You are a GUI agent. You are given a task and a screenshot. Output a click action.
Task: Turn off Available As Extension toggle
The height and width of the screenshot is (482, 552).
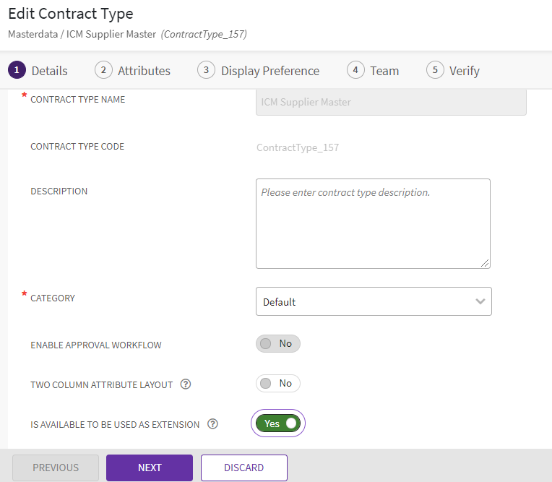[x=278, y=423]
